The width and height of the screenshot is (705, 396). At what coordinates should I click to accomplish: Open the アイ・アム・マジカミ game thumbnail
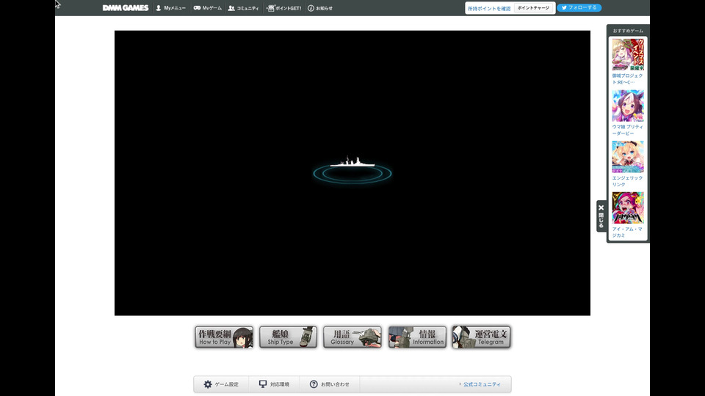click(628, 208)
